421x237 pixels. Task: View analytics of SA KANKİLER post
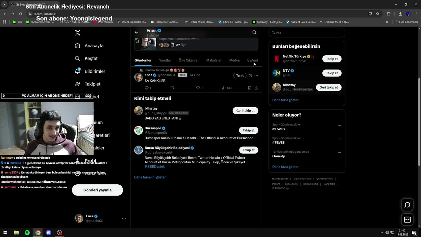coord(227,88)
